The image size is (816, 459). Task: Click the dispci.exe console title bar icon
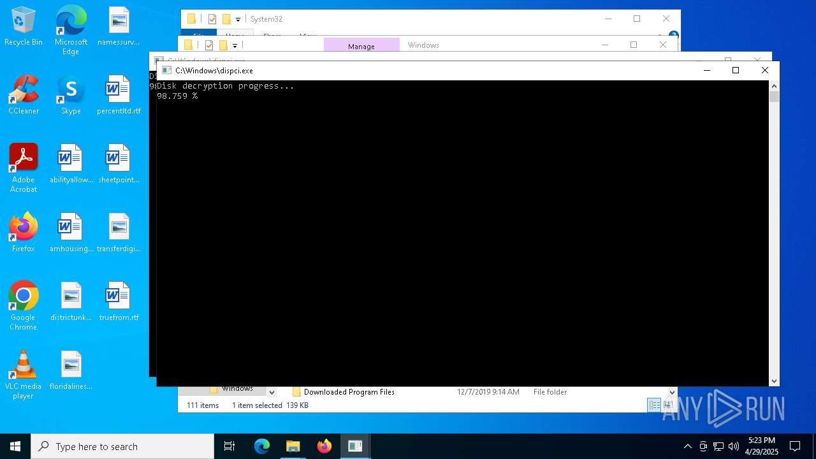[x=166, y=70]
